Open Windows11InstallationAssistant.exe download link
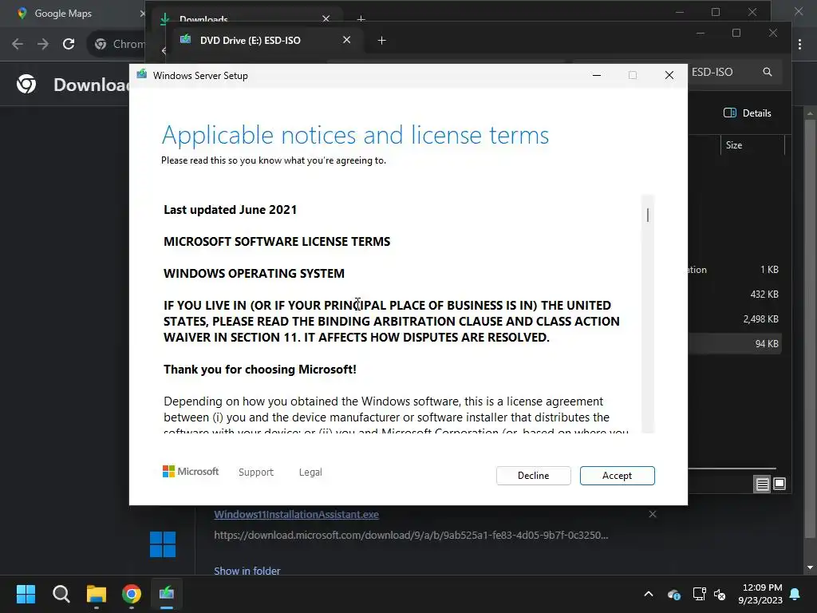 296,515
